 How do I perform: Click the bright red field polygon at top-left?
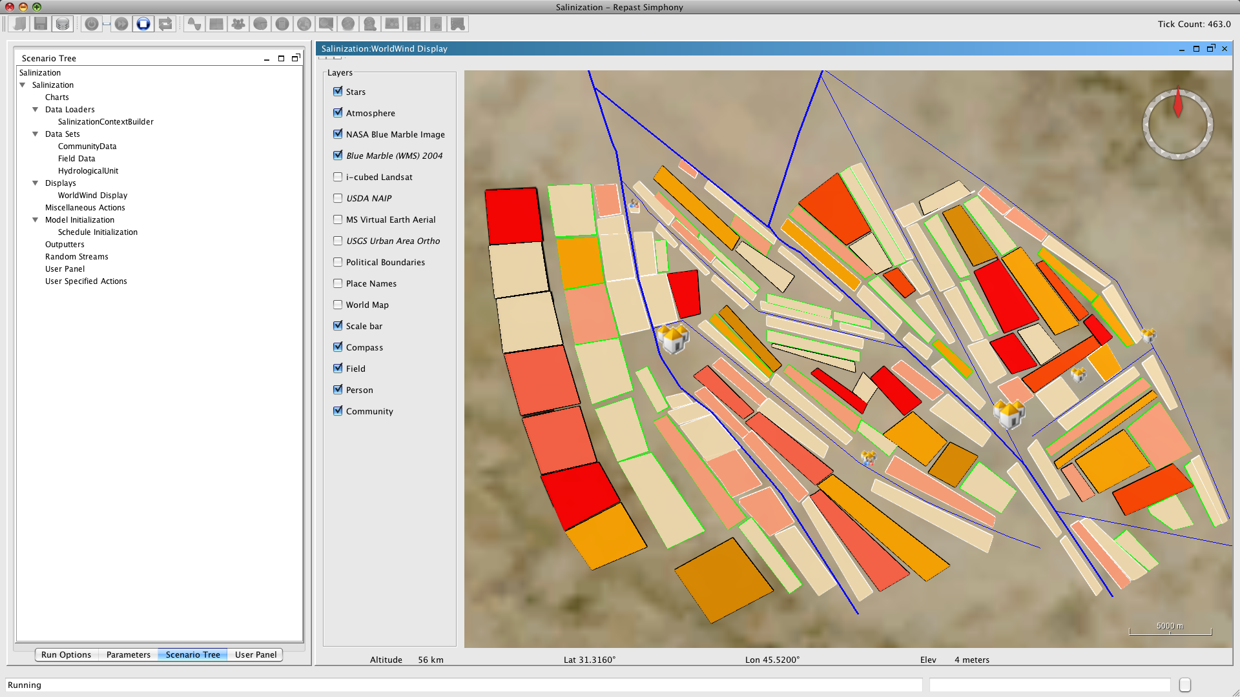tap(513, 216)
